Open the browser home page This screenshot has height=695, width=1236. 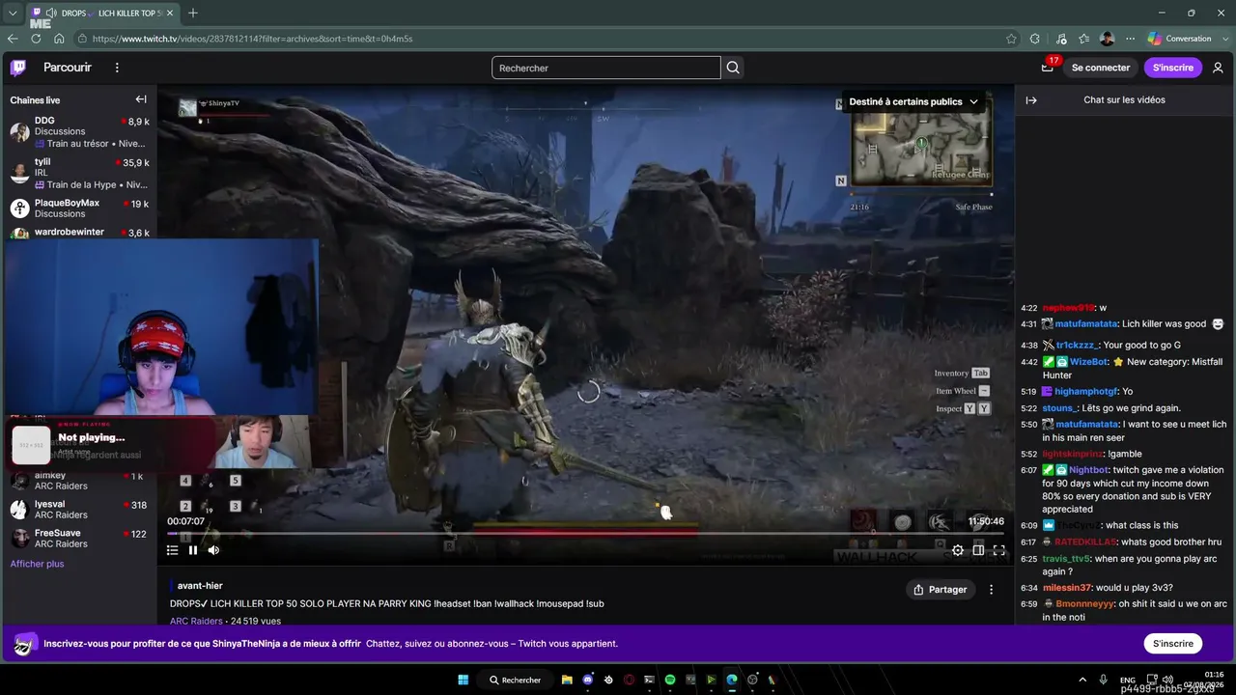coord(59,39)
